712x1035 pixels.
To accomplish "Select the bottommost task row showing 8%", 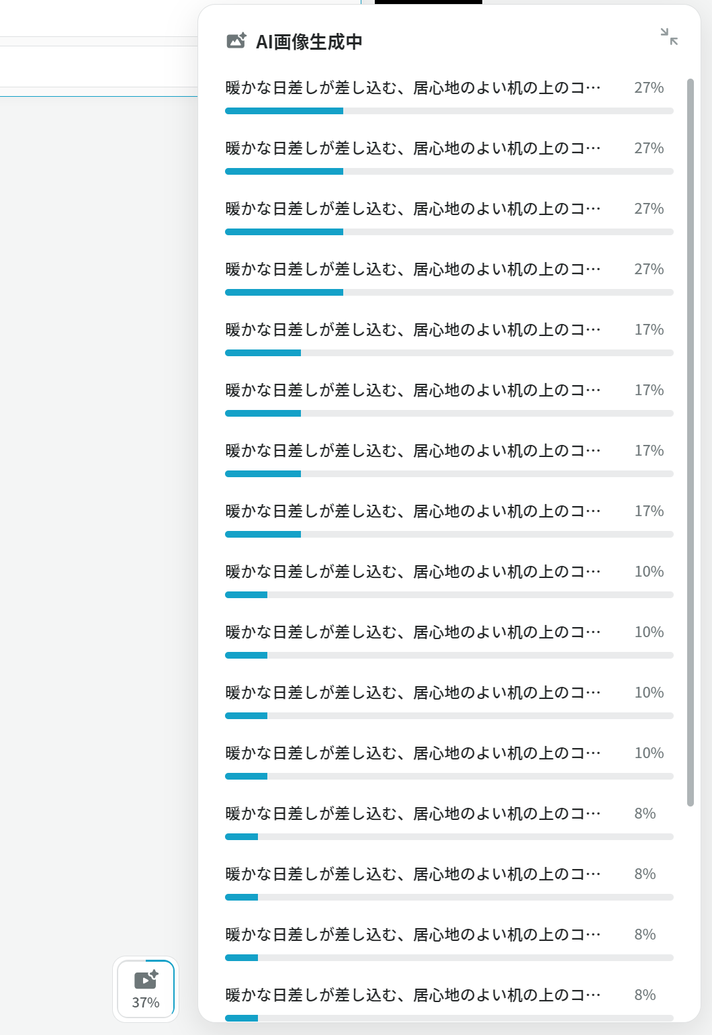I will (x=449, y=1003).
